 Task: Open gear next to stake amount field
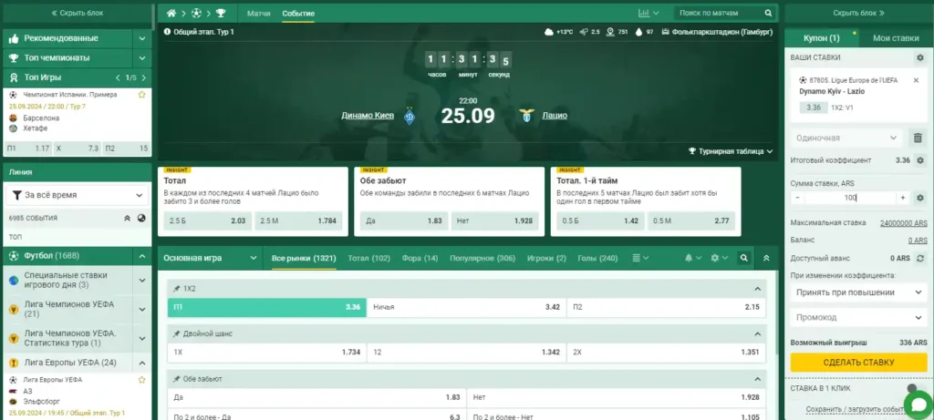pos(919,198)
